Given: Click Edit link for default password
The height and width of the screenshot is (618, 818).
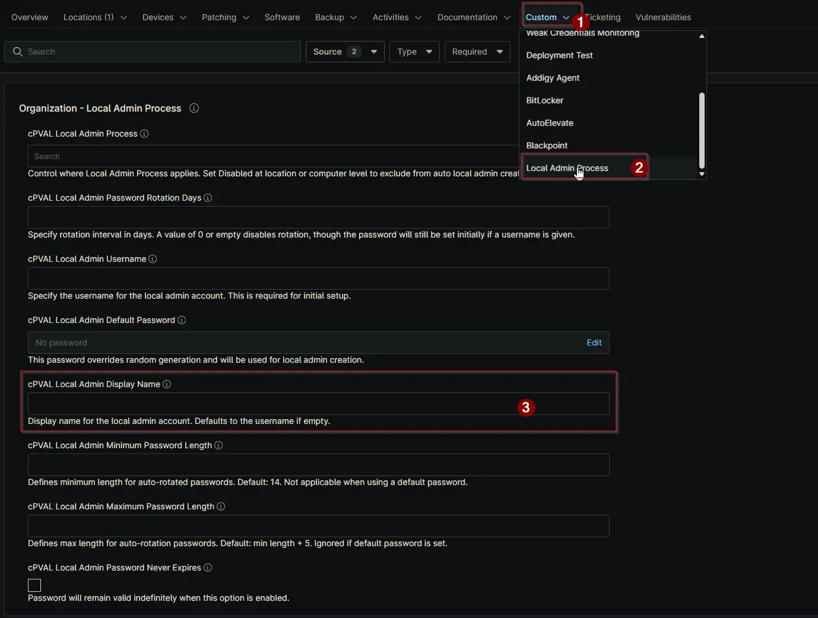Looking at the screenshot, I should pos(594,343).
